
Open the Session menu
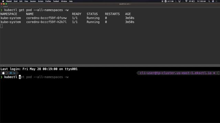click(x=33, y=1)
